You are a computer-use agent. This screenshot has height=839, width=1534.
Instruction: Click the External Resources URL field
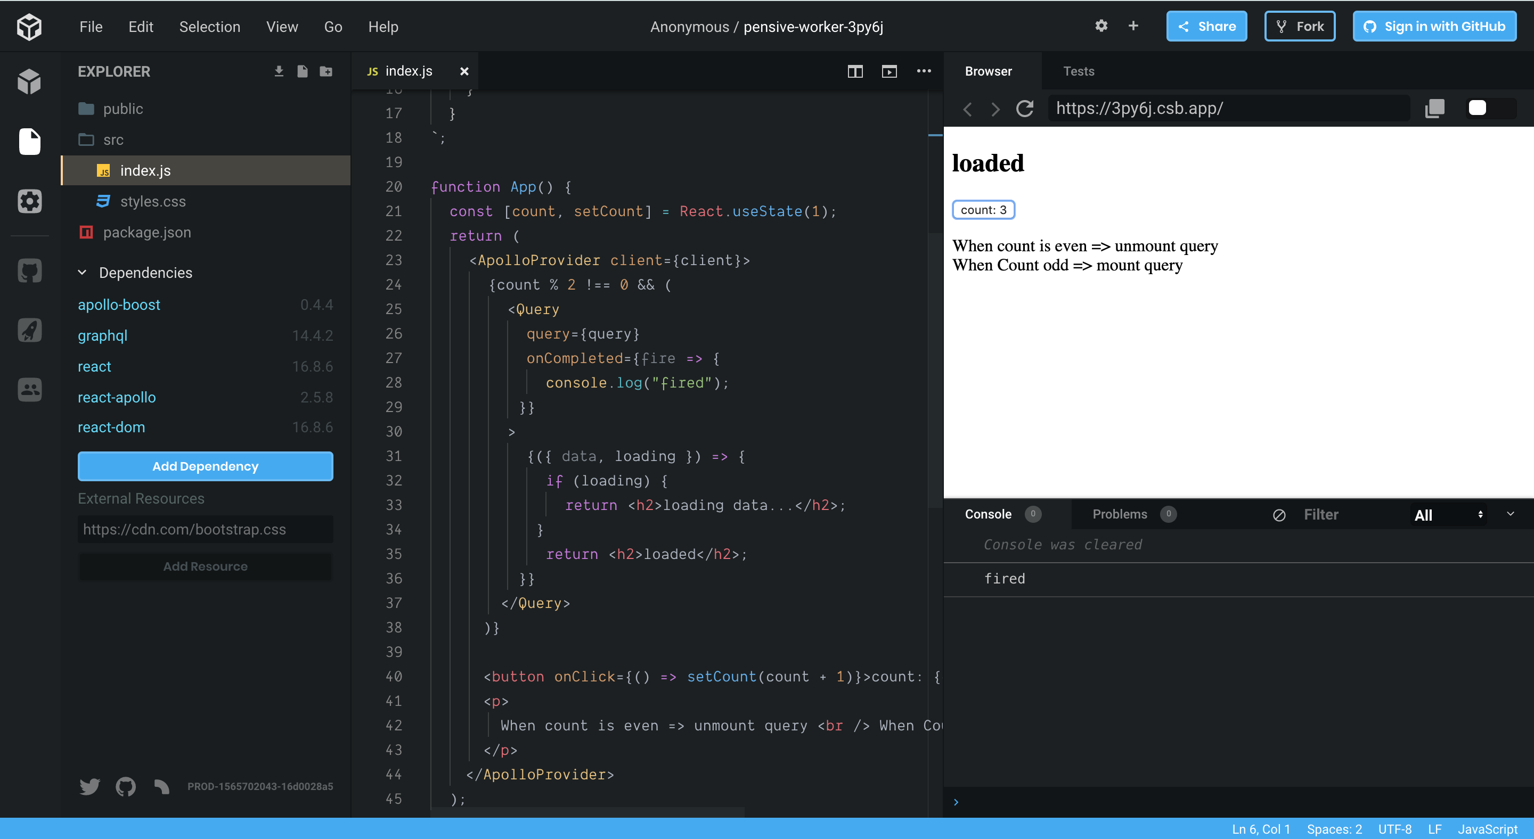click(x=205, y=529)
